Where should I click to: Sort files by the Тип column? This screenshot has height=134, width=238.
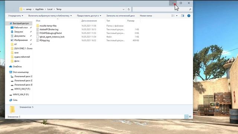(108, 21)
